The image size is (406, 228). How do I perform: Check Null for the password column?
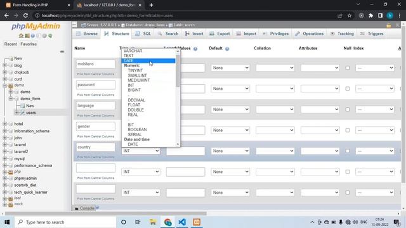point(348,89)
